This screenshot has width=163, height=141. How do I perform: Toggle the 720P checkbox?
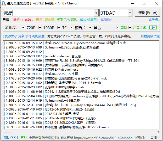click(23, 28)
